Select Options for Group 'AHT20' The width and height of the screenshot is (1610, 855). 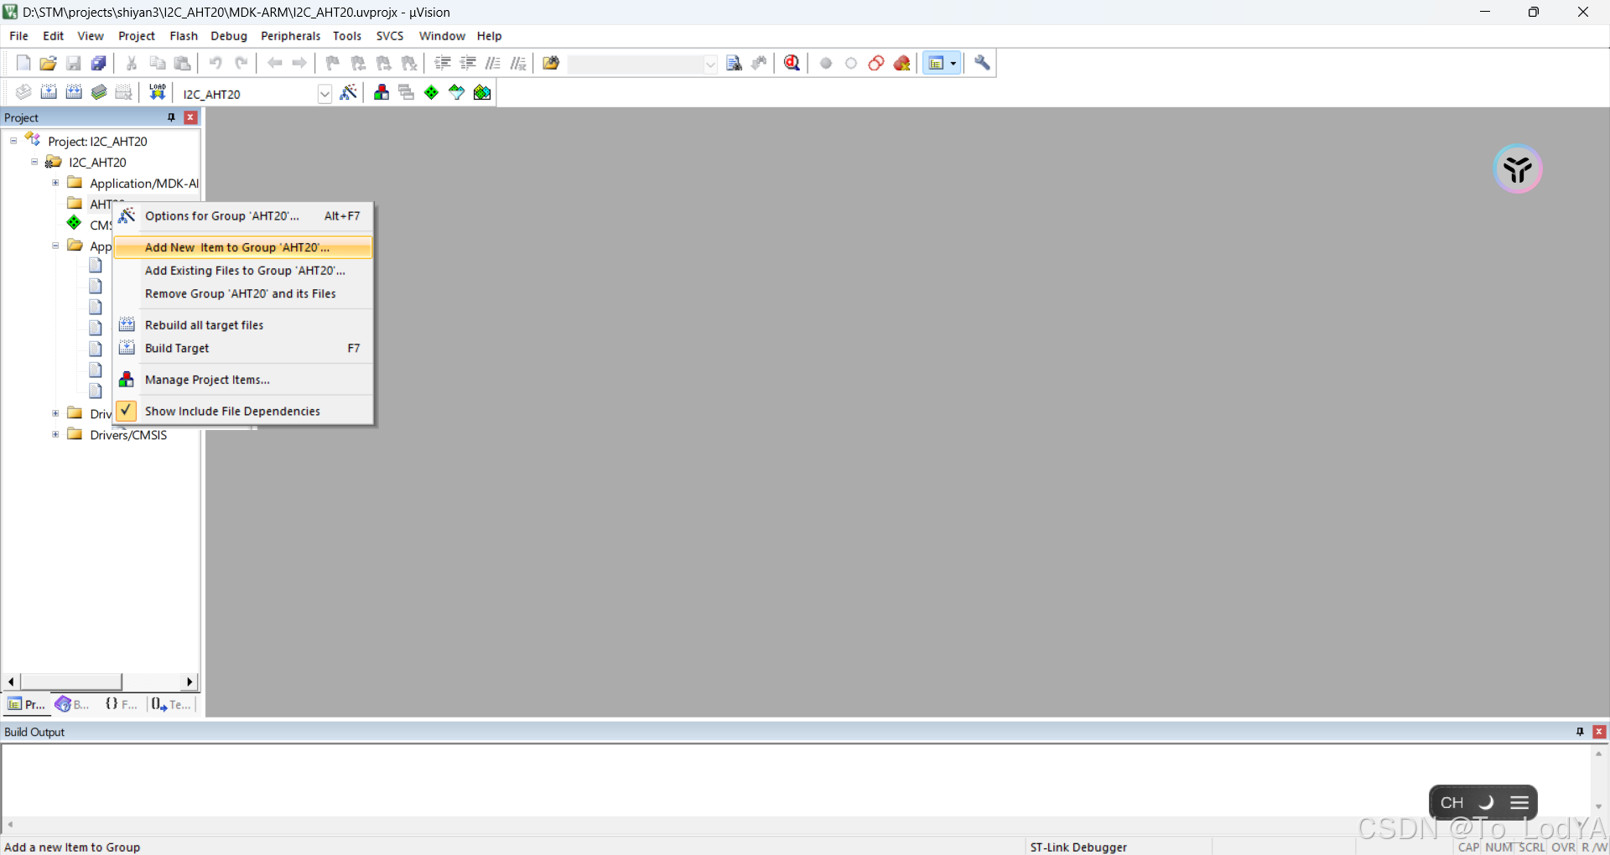[x=243, y=216]
